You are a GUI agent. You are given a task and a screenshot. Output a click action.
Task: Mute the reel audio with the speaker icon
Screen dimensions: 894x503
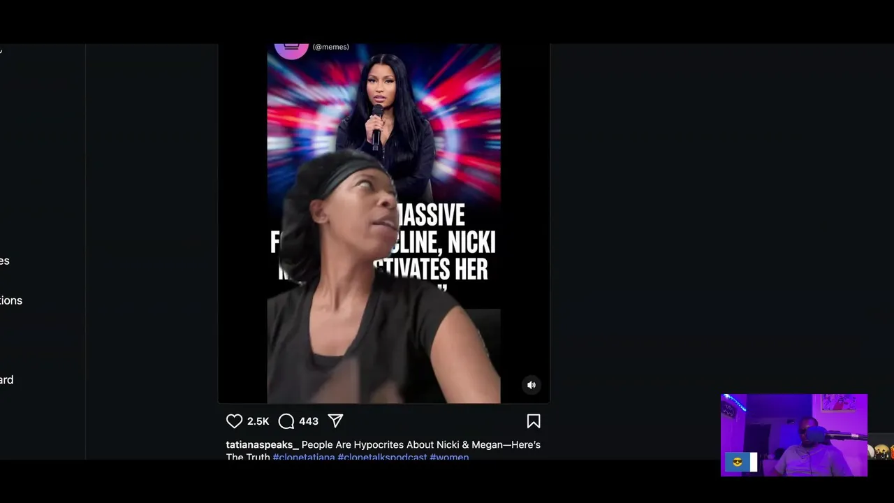tap(532, 385)
